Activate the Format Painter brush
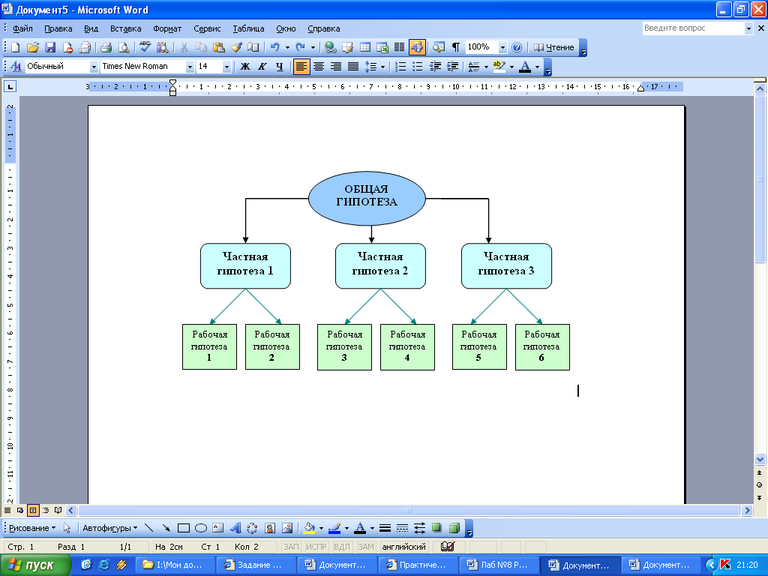 [x=236, y=47]
